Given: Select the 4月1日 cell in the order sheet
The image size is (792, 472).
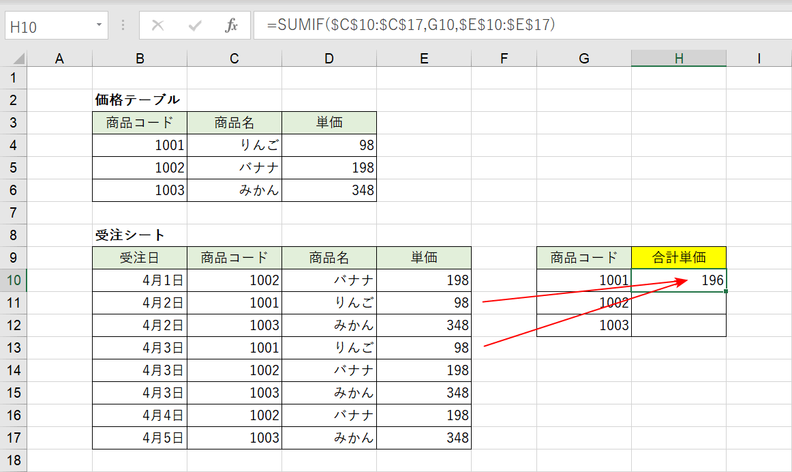Looking at the screenshot, I should [x=139, y=280].
